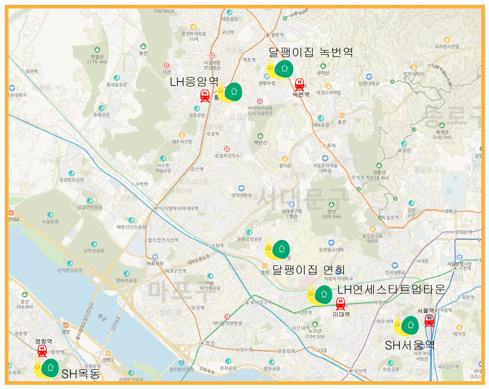Screen dimensions: 489x389
Task: Click the 달팽이집 녹번역 label
Action: point(311,52)
